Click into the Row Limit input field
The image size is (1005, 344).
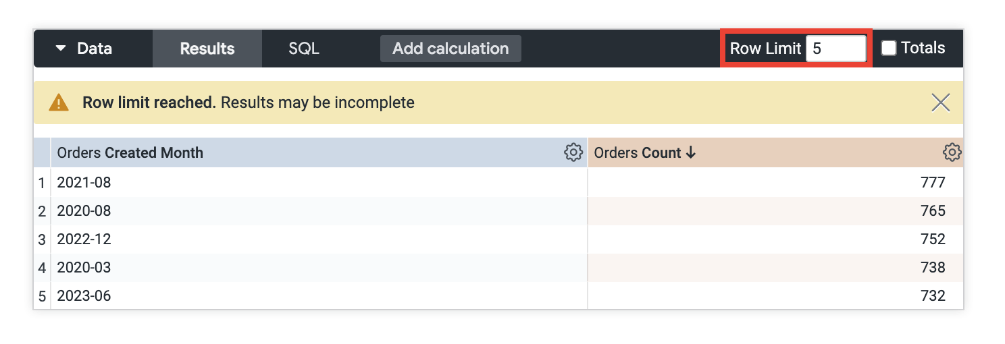click(835, 49)
